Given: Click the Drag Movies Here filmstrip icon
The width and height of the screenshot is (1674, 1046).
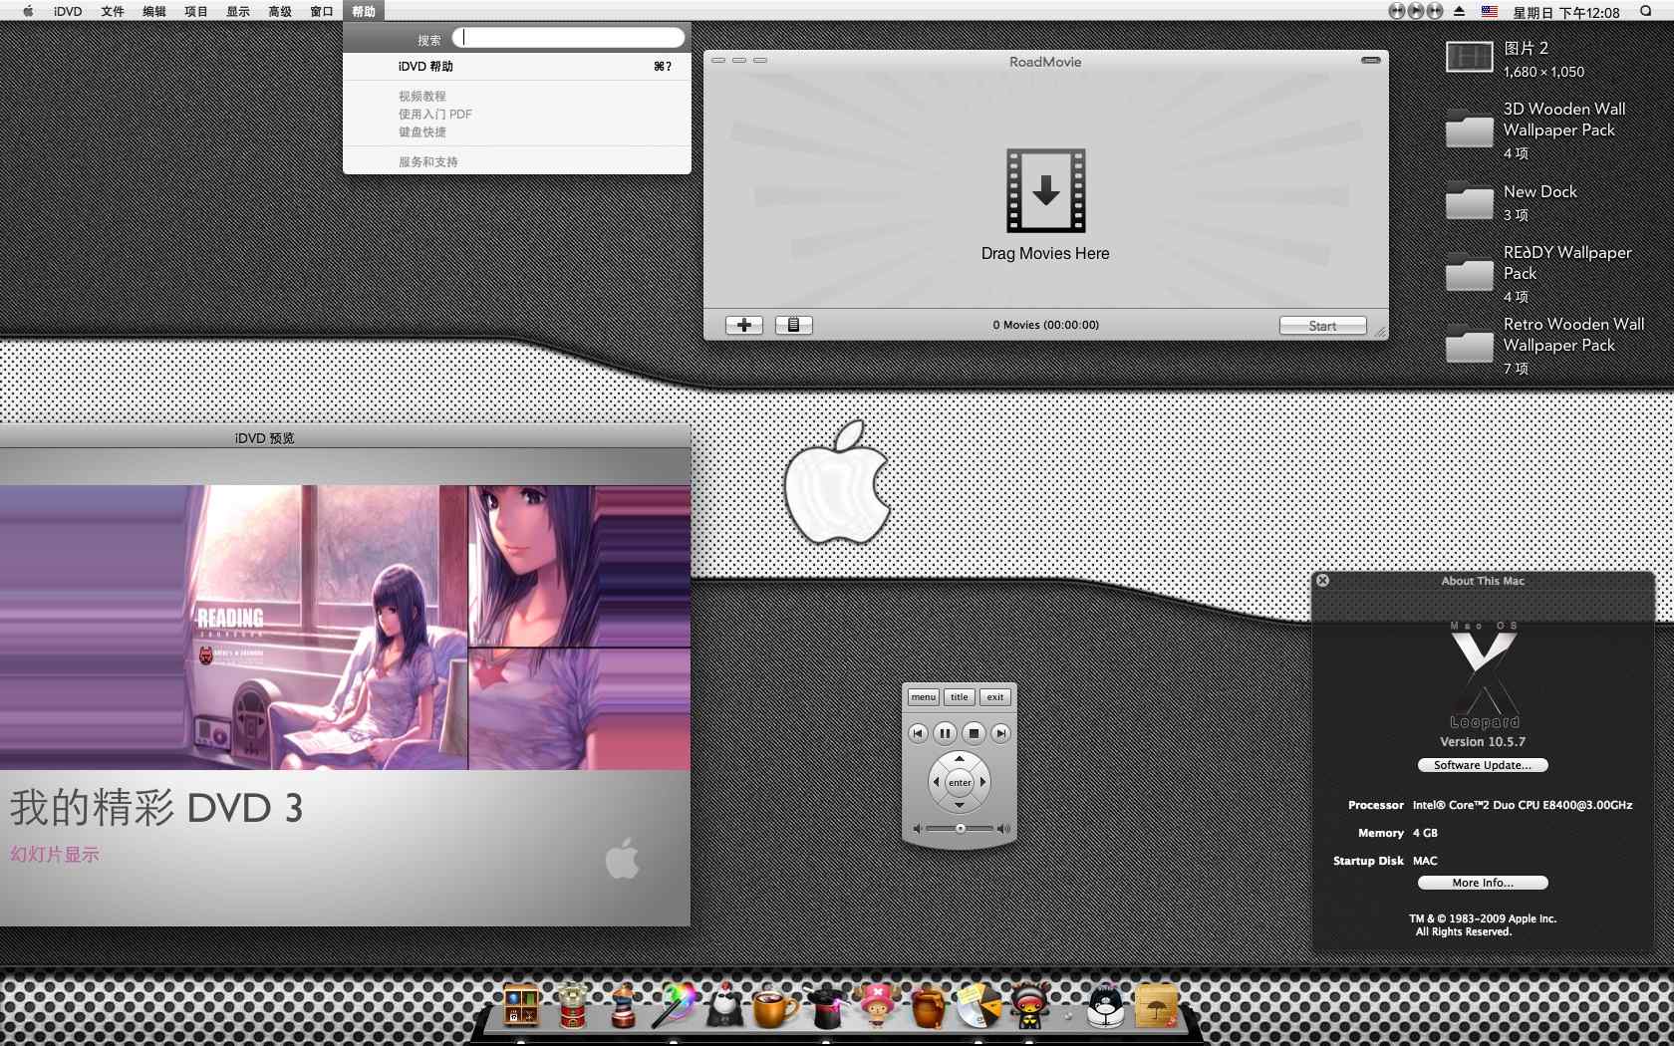Looking at the screenshot, I should 1045,190.
